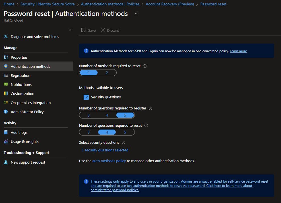This screenshot has height=203, width=281.
Task: Click the On-premises integration sync icon
Action: click(x=6, y=103)
